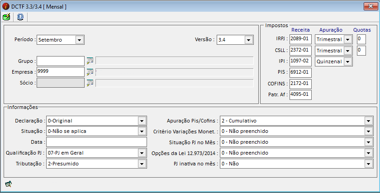380x193 pixels.
Task: Expand the Declaração dropdown
Action: click(142, 121)
